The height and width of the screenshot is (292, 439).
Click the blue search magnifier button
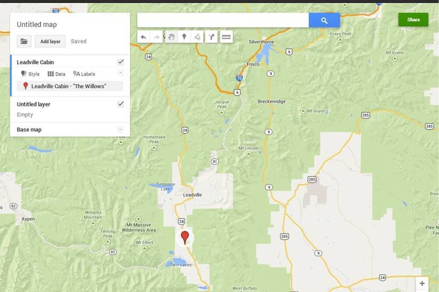coord(324,20)
